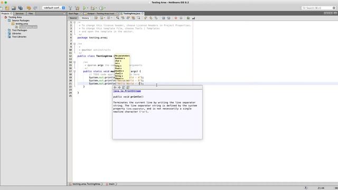The image size is (338, 190).
Task: Click the Next Bookmark icon
Action: tap(151, 18)
